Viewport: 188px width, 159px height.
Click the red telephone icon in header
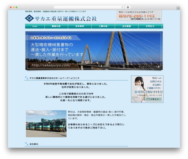(121, 16)
